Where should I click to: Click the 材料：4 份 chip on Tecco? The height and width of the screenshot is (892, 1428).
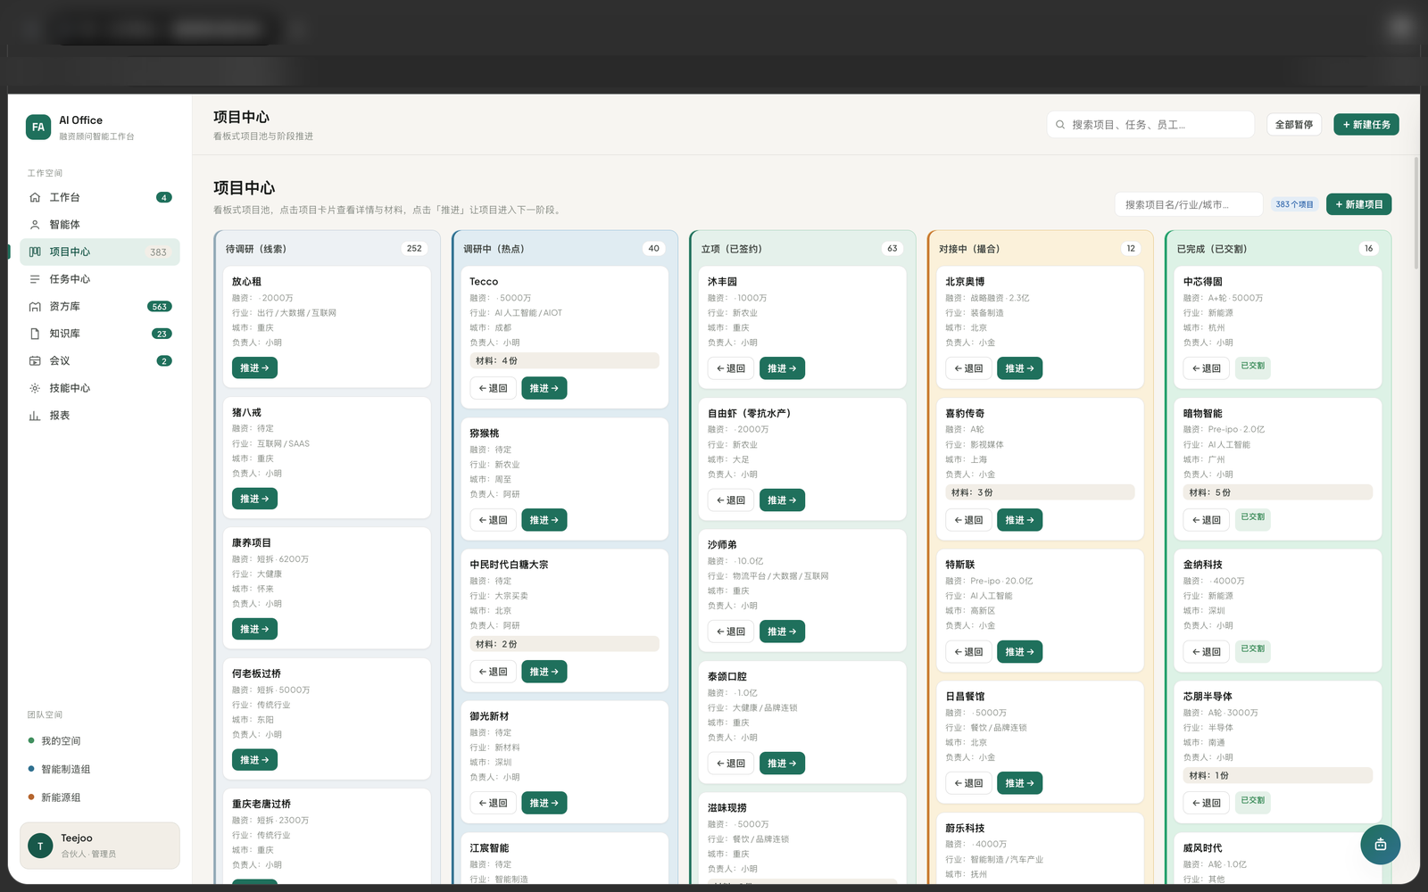pyautogui.click(x=565, y=361)
